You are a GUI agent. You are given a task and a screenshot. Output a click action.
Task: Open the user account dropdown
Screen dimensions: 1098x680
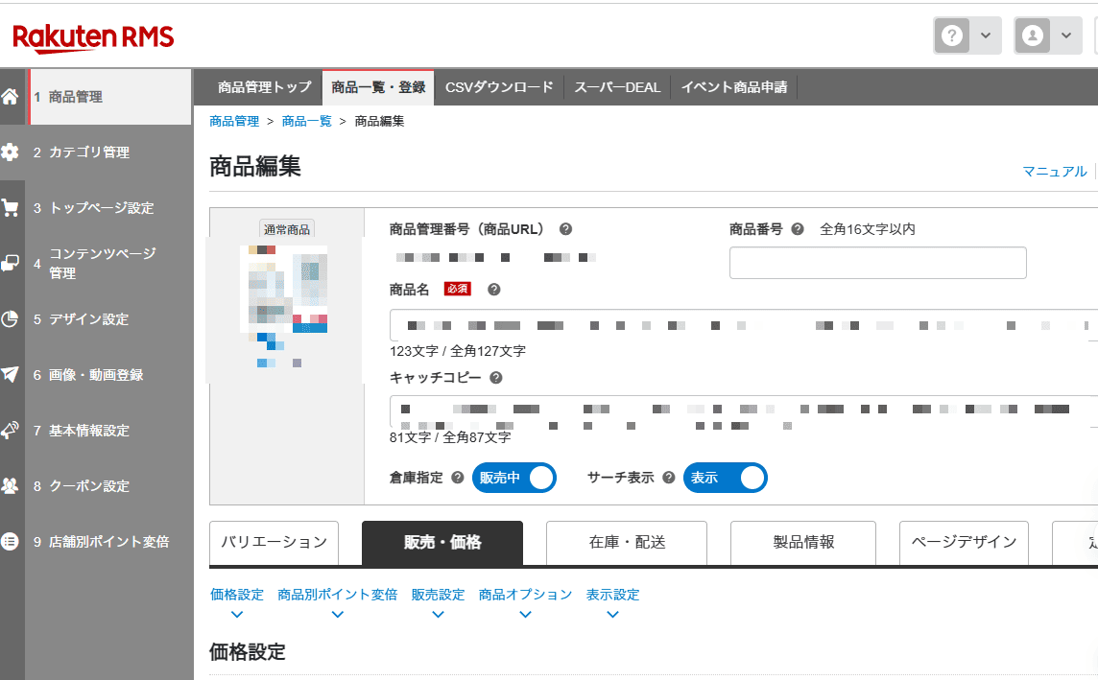coord(1047,35)
